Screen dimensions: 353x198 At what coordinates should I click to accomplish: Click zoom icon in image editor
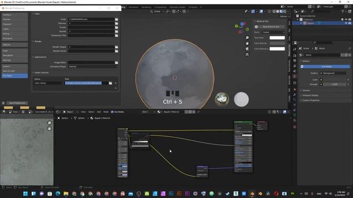(x=49, y=123)
